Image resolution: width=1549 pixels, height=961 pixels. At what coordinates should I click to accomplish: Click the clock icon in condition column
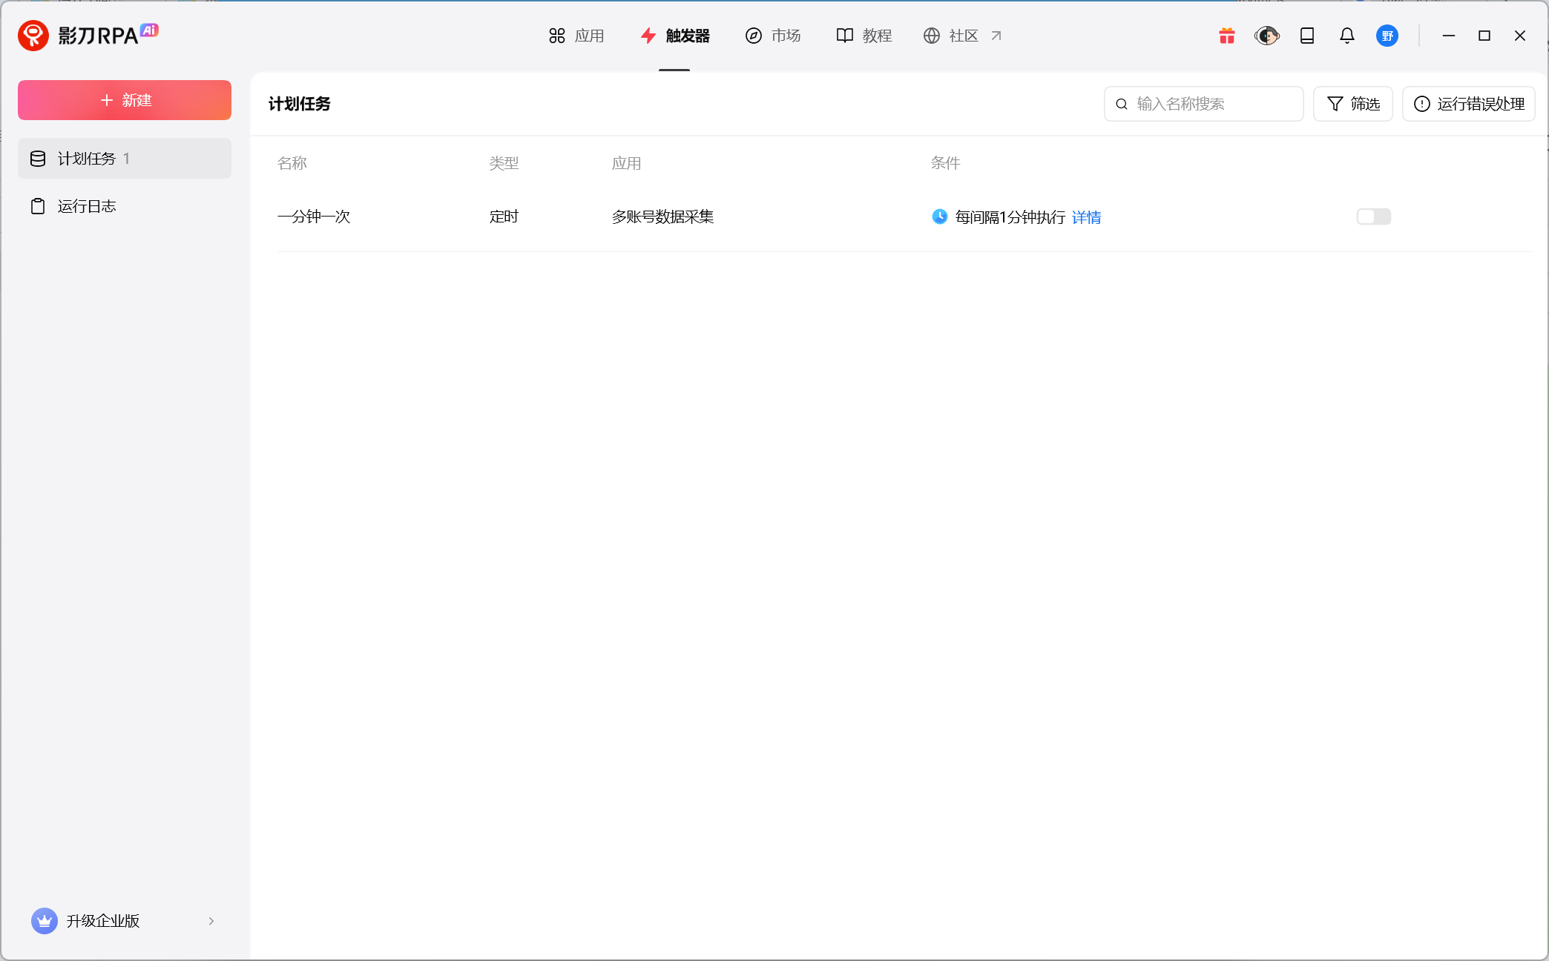tap(939, 217)
